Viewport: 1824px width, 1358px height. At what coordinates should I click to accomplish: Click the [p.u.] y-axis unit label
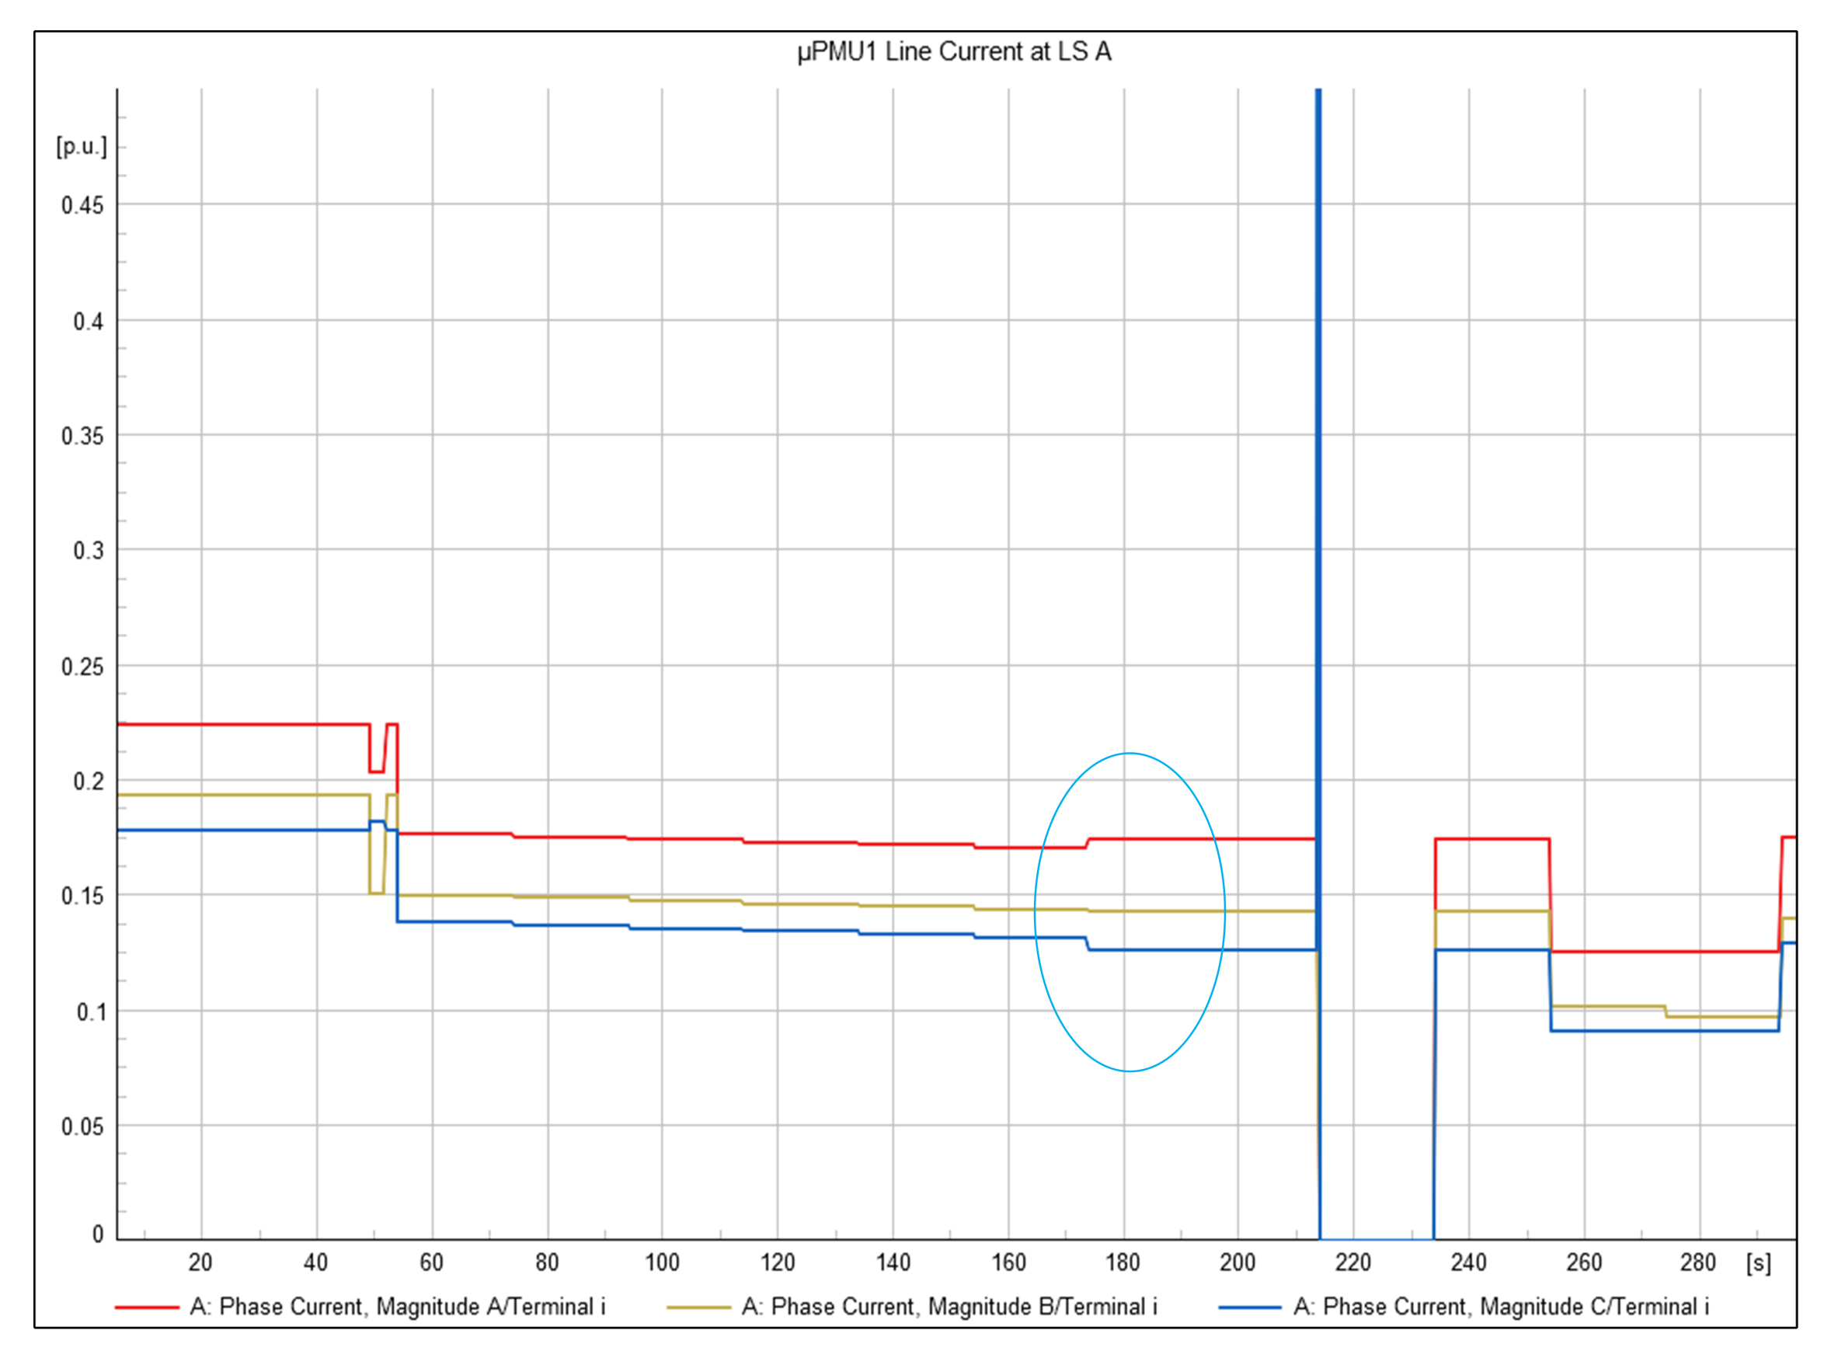(82, 147)
